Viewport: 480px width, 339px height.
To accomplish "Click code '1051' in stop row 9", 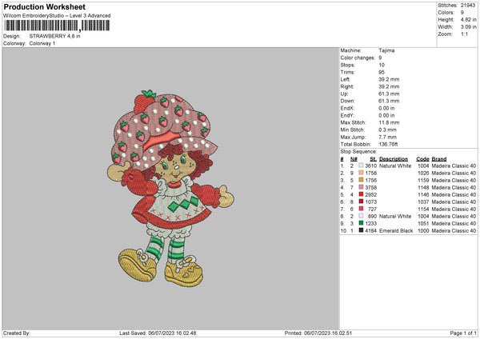I will (423, 223).
